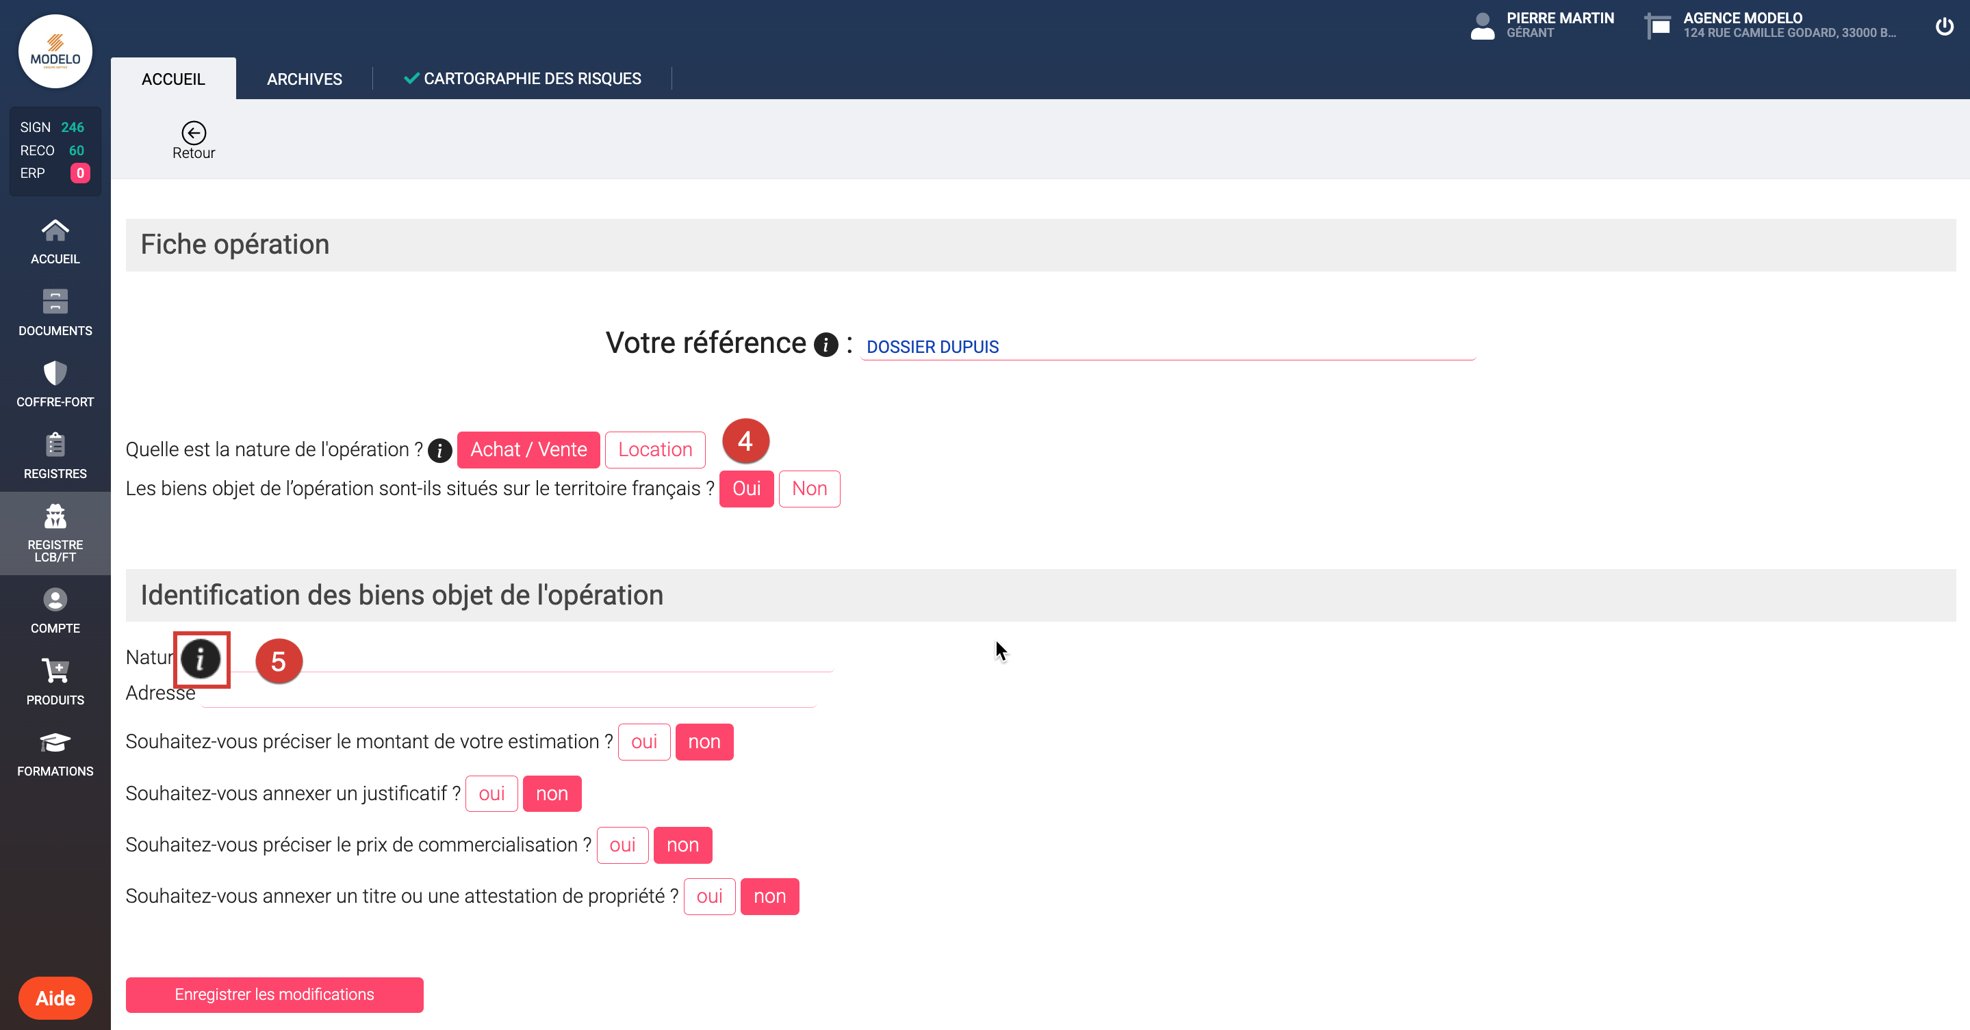This screenshot has width=1970, height=1030.
Task: Open Formations graduation cap icon
Action: [55, 743]
